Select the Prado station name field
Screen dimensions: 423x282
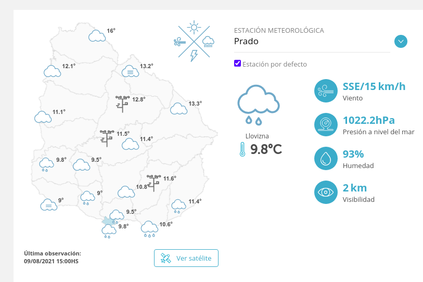coord(312,41)
